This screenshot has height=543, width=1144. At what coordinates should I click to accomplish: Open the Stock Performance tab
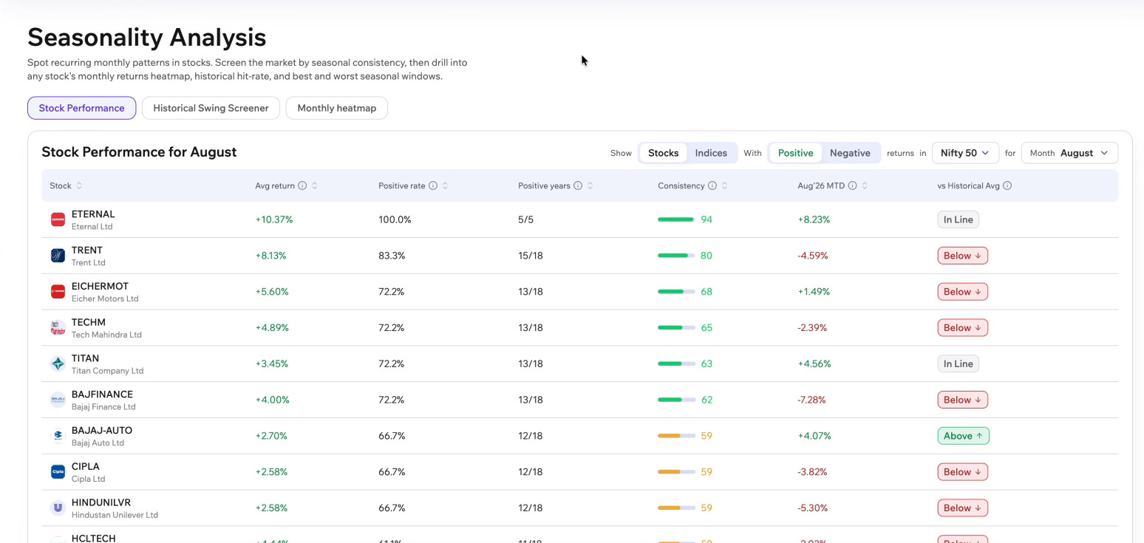point(81,108)
